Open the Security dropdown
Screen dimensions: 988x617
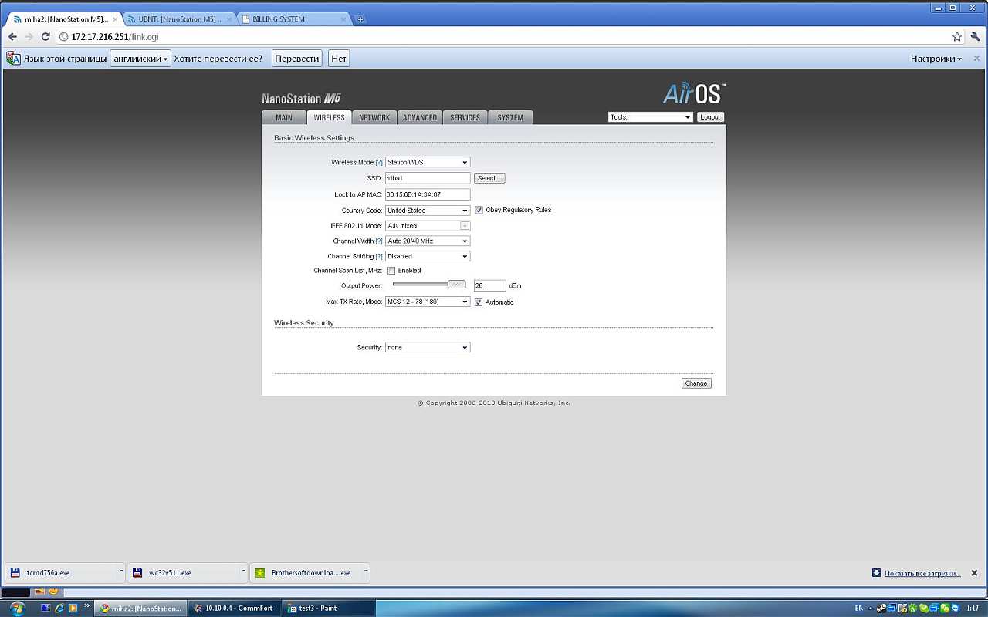click(x=428, y=347)
